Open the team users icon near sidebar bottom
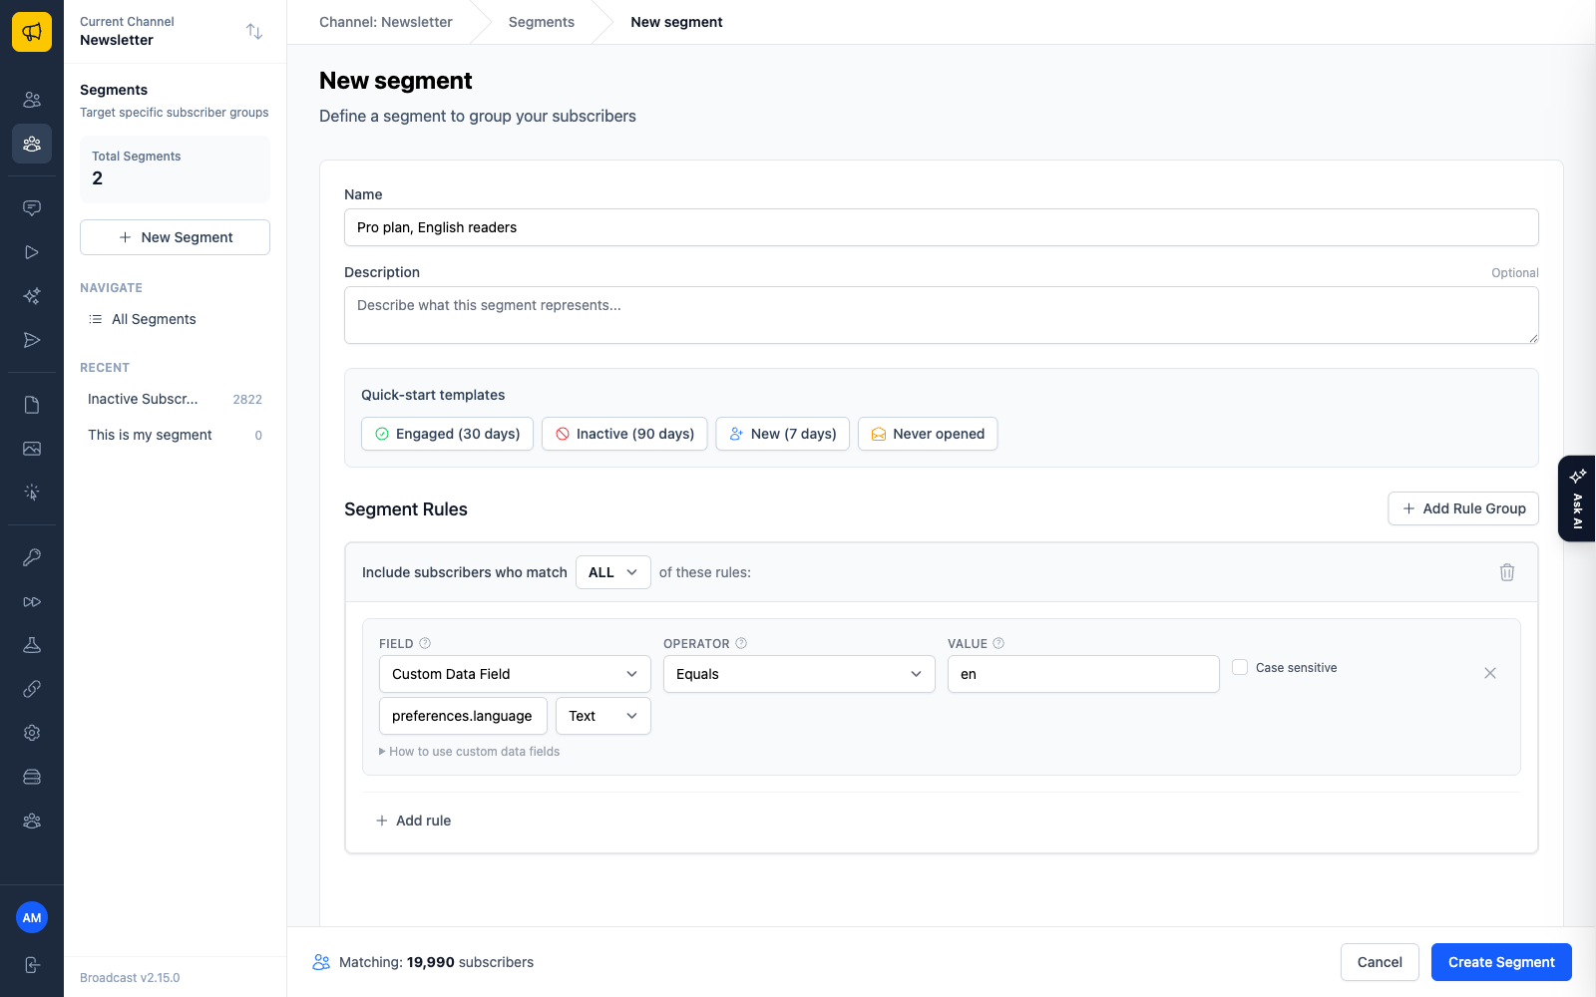The height and width of the screenshot is (997, 1596). [32, 821]
